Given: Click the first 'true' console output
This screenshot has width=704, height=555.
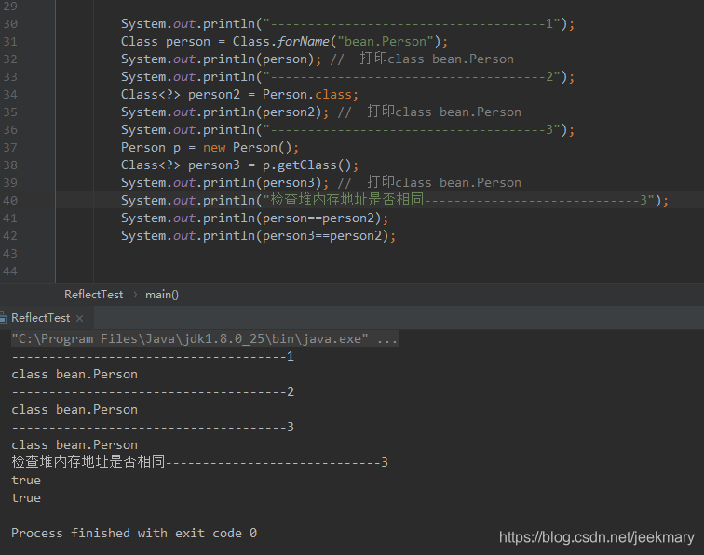Looking at the screenshot, I should pyautogui.click(x=26, y=481).
